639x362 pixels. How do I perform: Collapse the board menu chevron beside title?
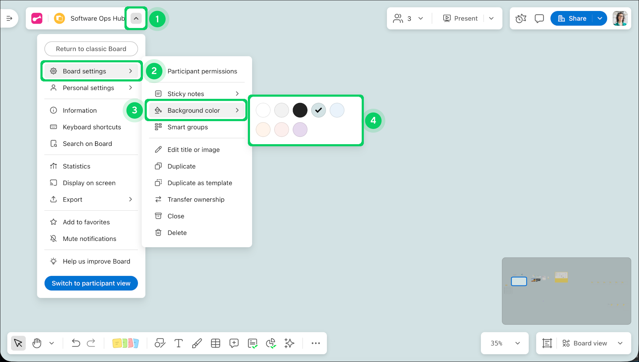(x=136, y=18)
